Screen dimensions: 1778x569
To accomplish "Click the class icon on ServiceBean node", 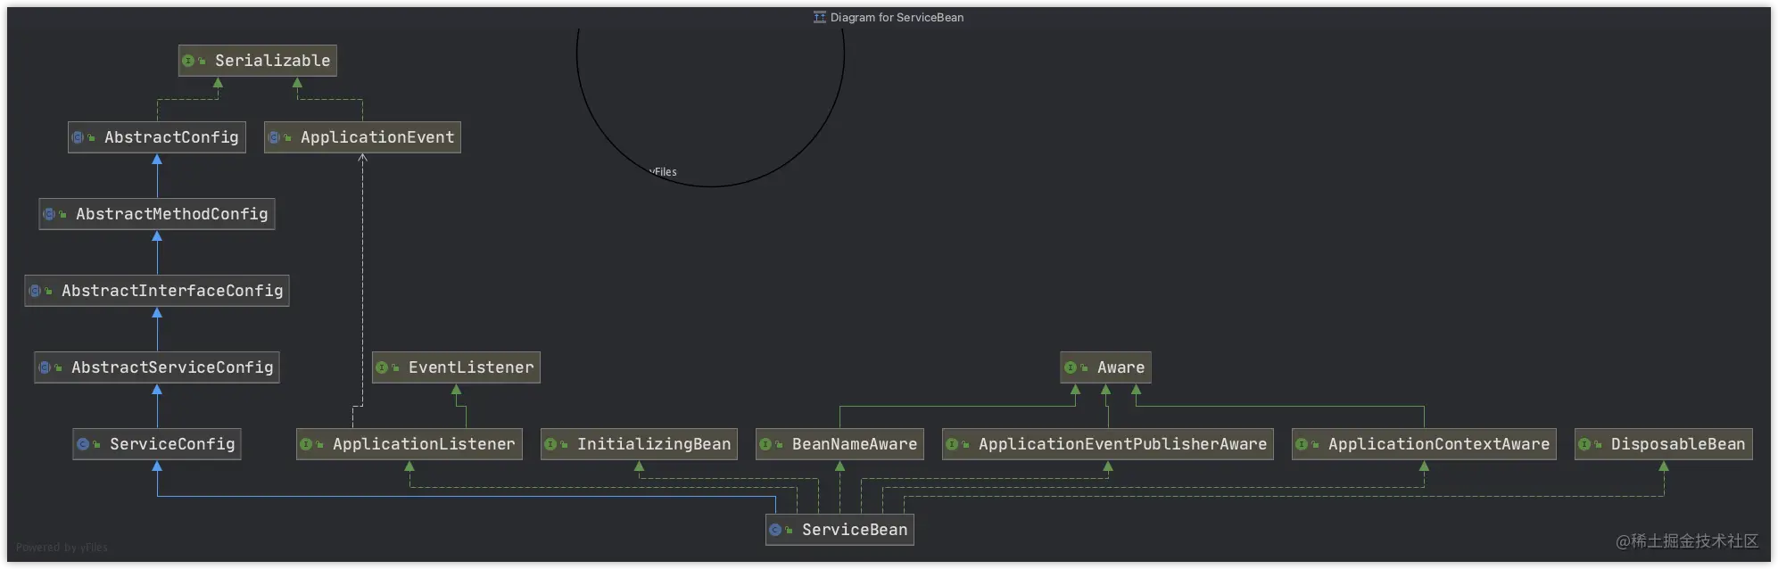I will (775, 530).
